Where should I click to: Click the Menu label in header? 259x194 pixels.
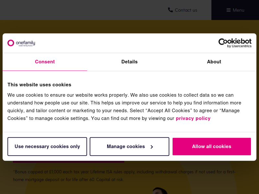(238, 10)
